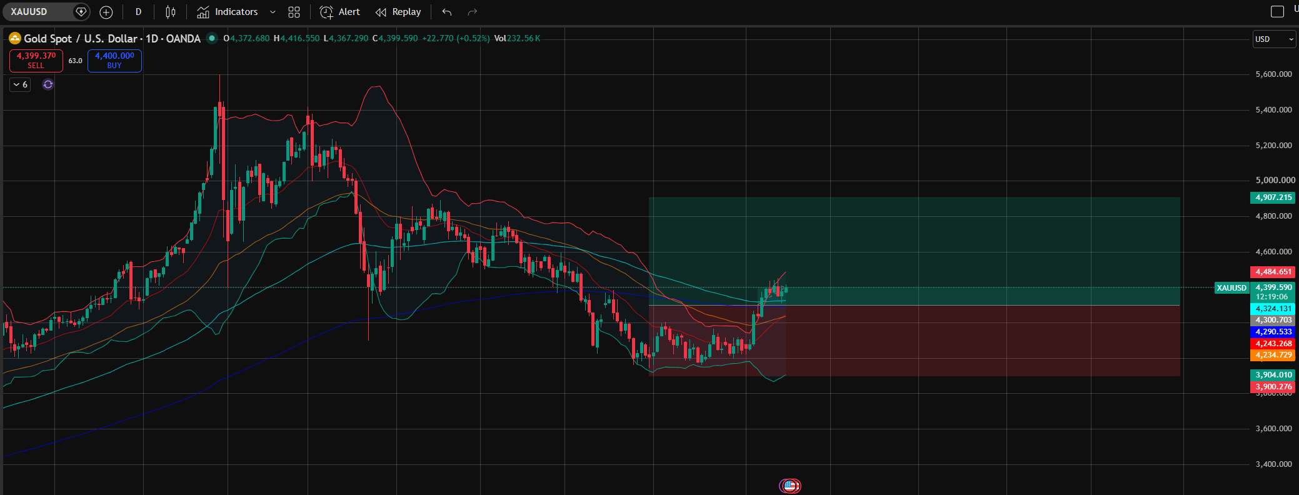This screenshot has height=495, width=1299.
Task: Change chart type with the candlestick icon
Action: (x=171, y=12)
